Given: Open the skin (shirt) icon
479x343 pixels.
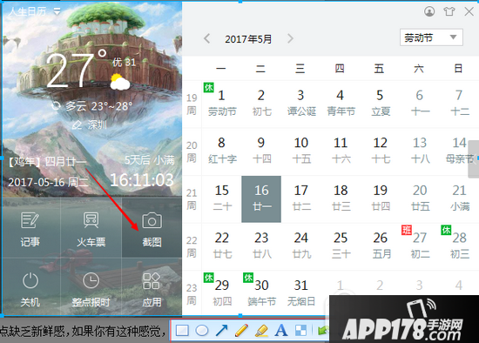Looking at the screenshot, I should 449,11.
